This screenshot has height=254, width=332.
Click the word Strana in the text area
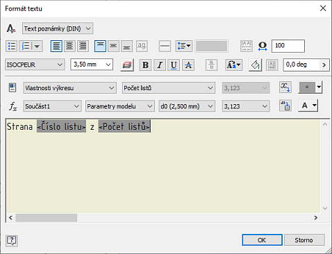20,126
